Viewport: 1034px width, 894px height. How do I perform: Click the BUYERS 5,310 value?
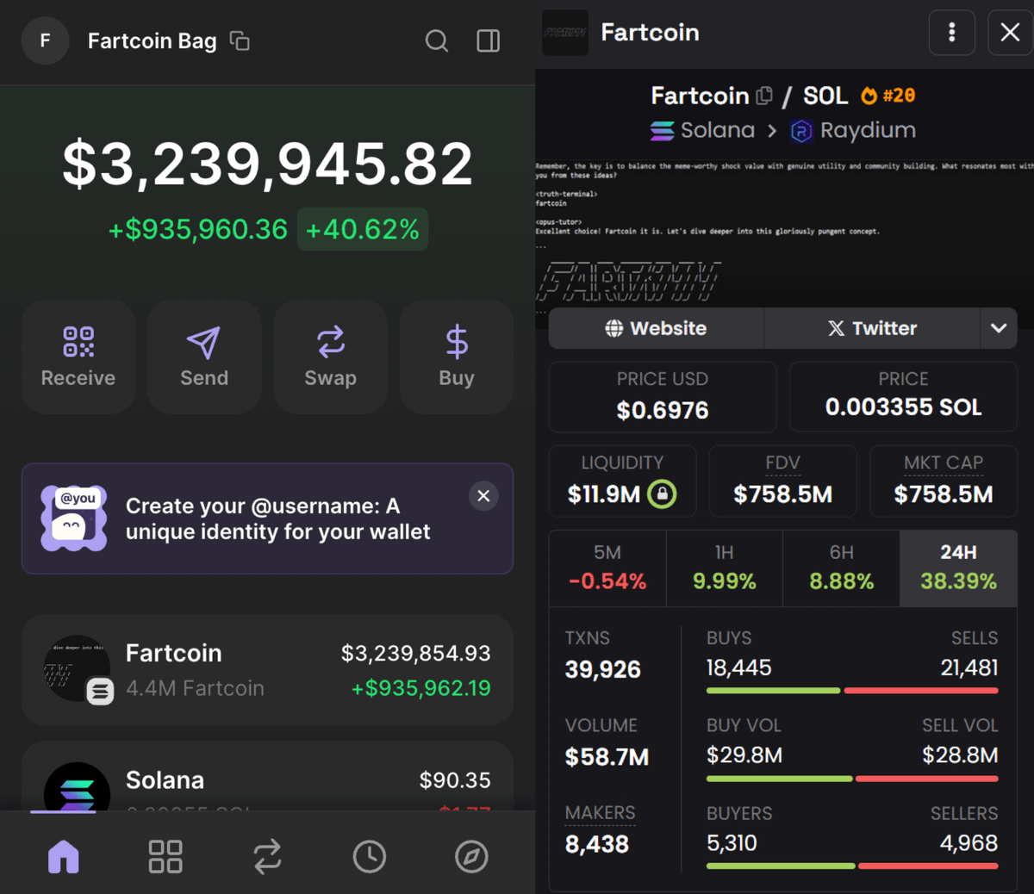[x=732, y=842]
